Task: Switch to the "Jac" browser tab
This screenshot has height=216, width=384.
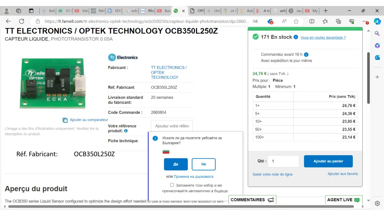Action: click(296, 11)
